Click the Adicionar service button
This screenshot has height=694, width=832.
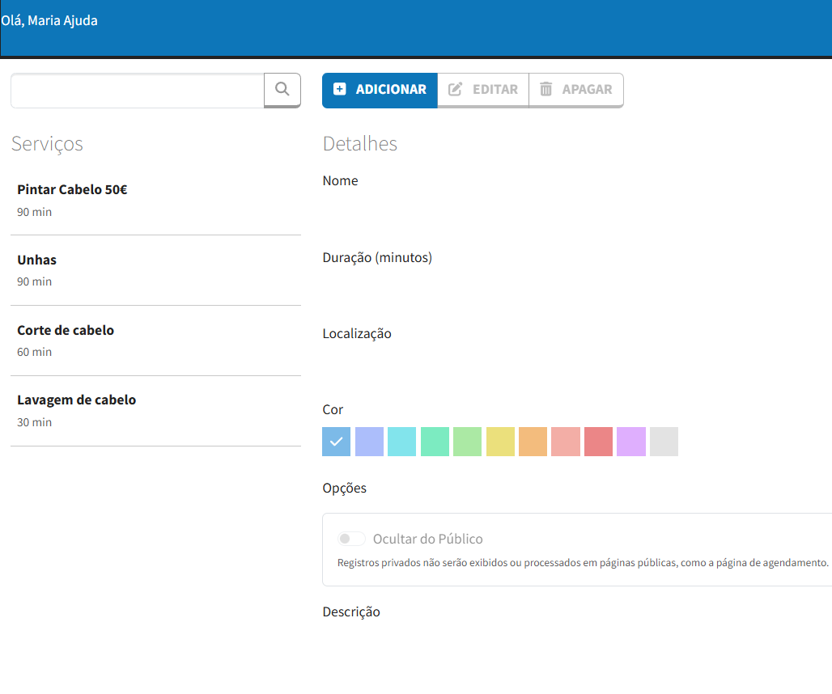click(380, 90)
